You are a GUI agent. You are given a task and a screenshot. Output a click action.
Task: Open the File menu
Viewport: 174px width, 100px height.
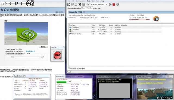pos(69,1)
